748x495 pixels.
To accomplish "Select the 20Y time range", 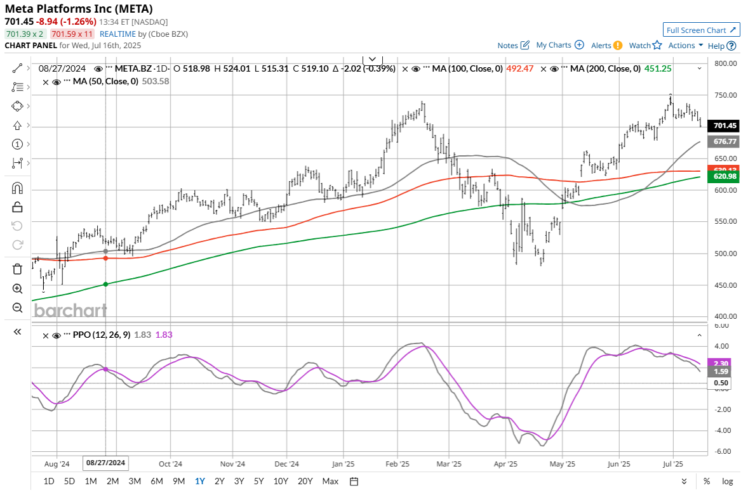I will coord(305,481).
